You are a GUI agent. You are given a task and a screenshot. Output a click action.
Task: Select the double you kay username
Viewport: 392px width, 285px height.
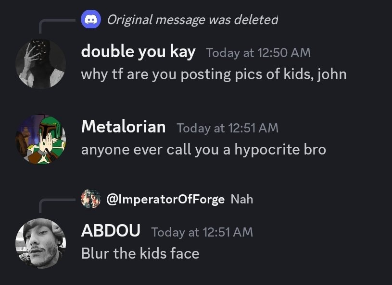(138, 52)
